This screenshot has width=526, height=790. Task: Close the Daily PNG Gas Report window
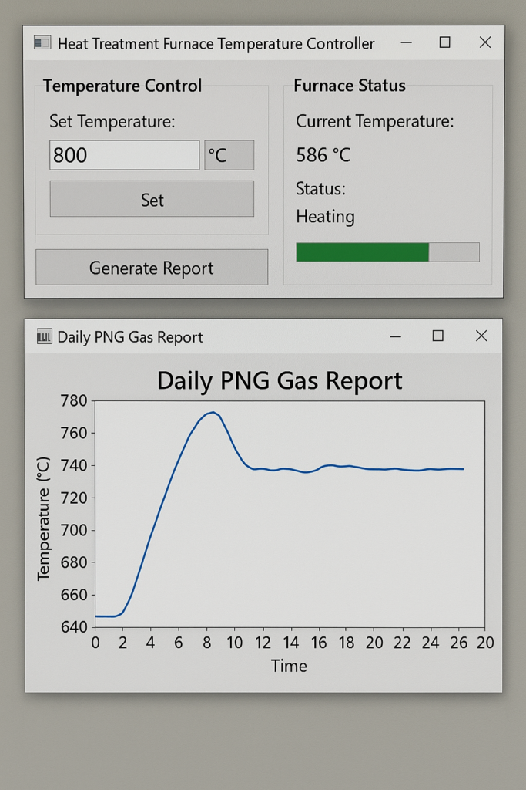point(481,336)
